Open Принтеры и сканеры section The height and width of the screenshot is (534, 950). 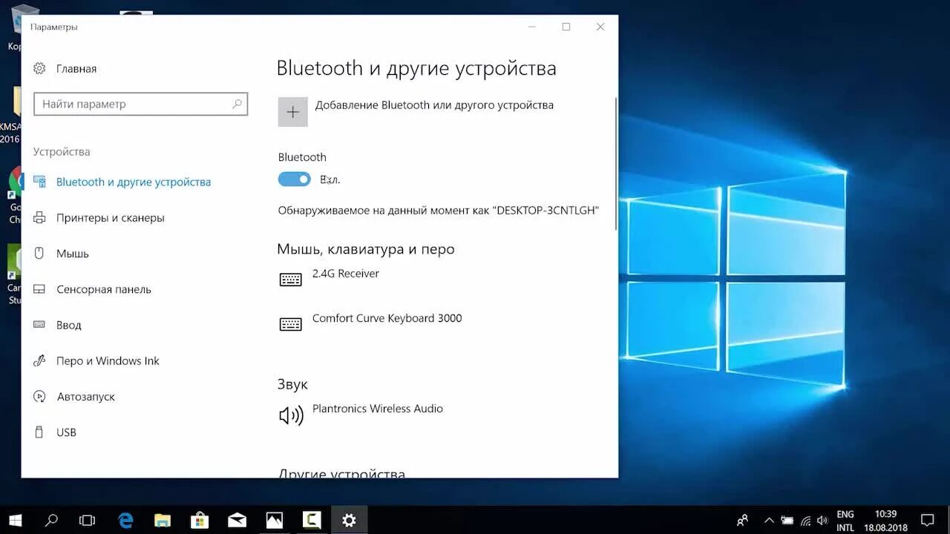[111, 218]
